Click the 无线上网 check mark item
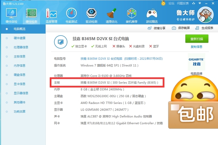This screenshot has width=218, height=145. click(x=99, y=46)
